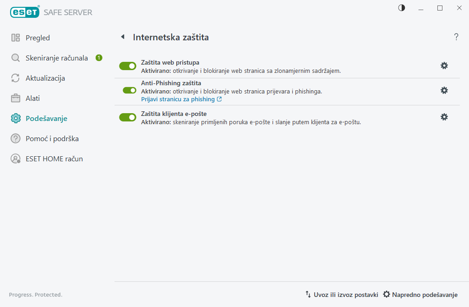Screen dimensions: 469x307
Task: Go back using the arrow beside Internetska zaštita
Action: tap(122, 37)
